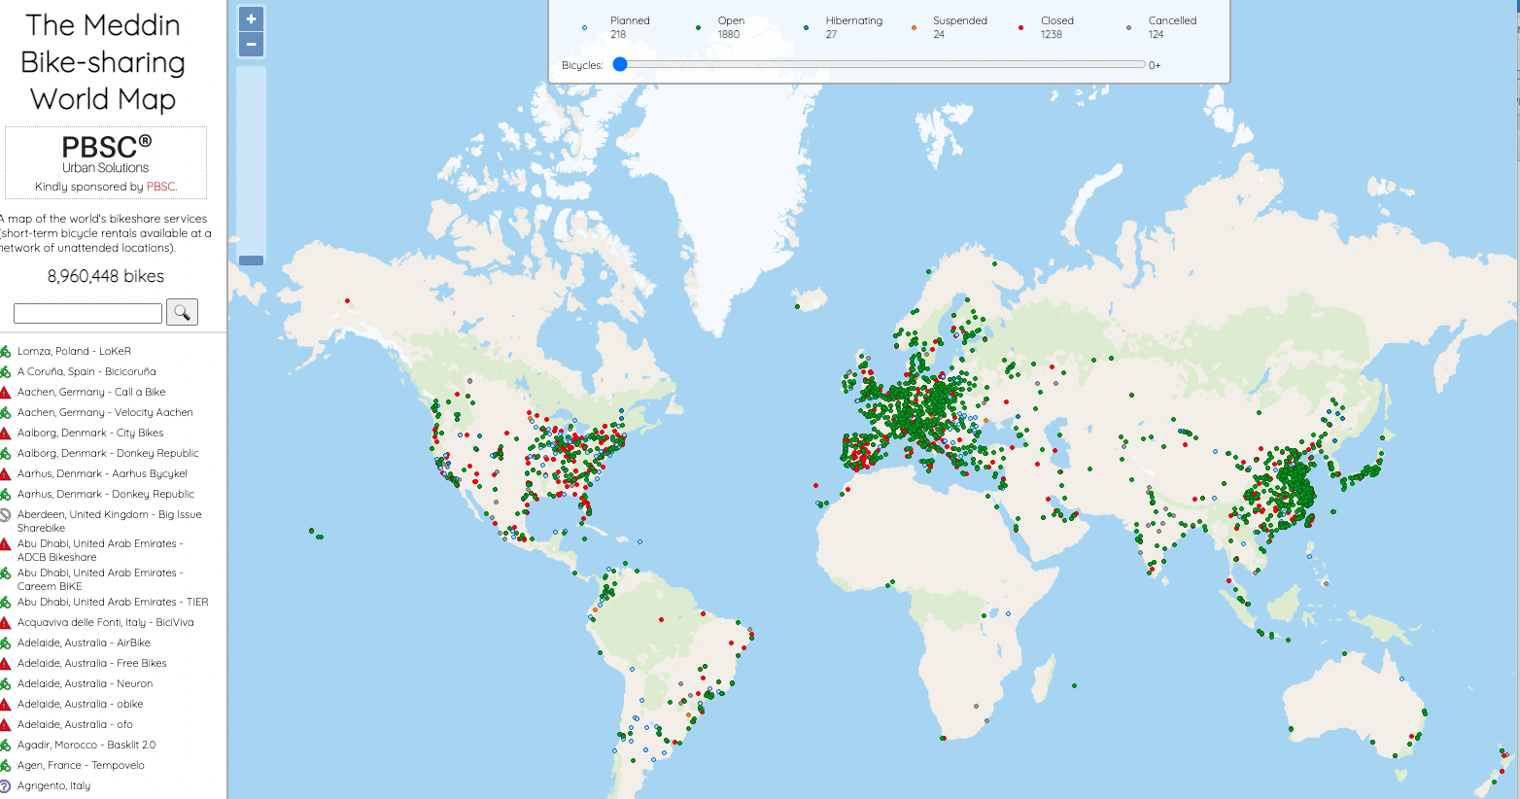Viewport: 1520px width, 799px height.
Task: Click the Bicycles slider handle
Action: 620,64
